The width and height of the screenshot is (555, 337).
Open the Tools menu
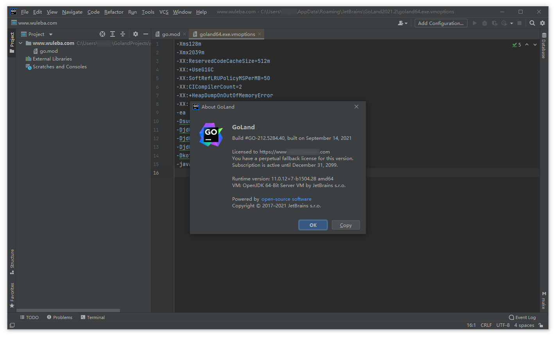(x=148, y=12)
